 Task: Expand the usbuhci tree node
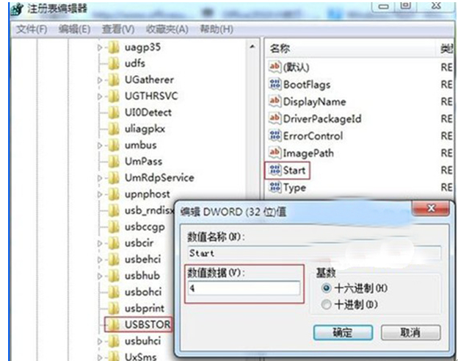100,341
